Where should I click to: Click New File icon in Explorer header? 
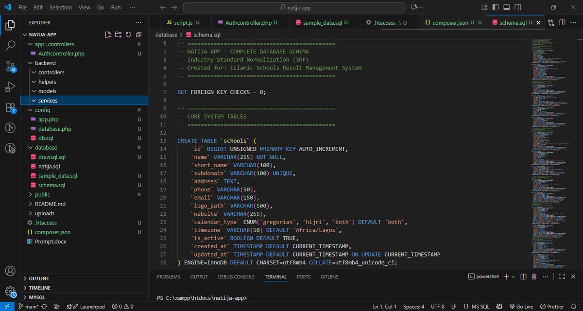[108, 35]
